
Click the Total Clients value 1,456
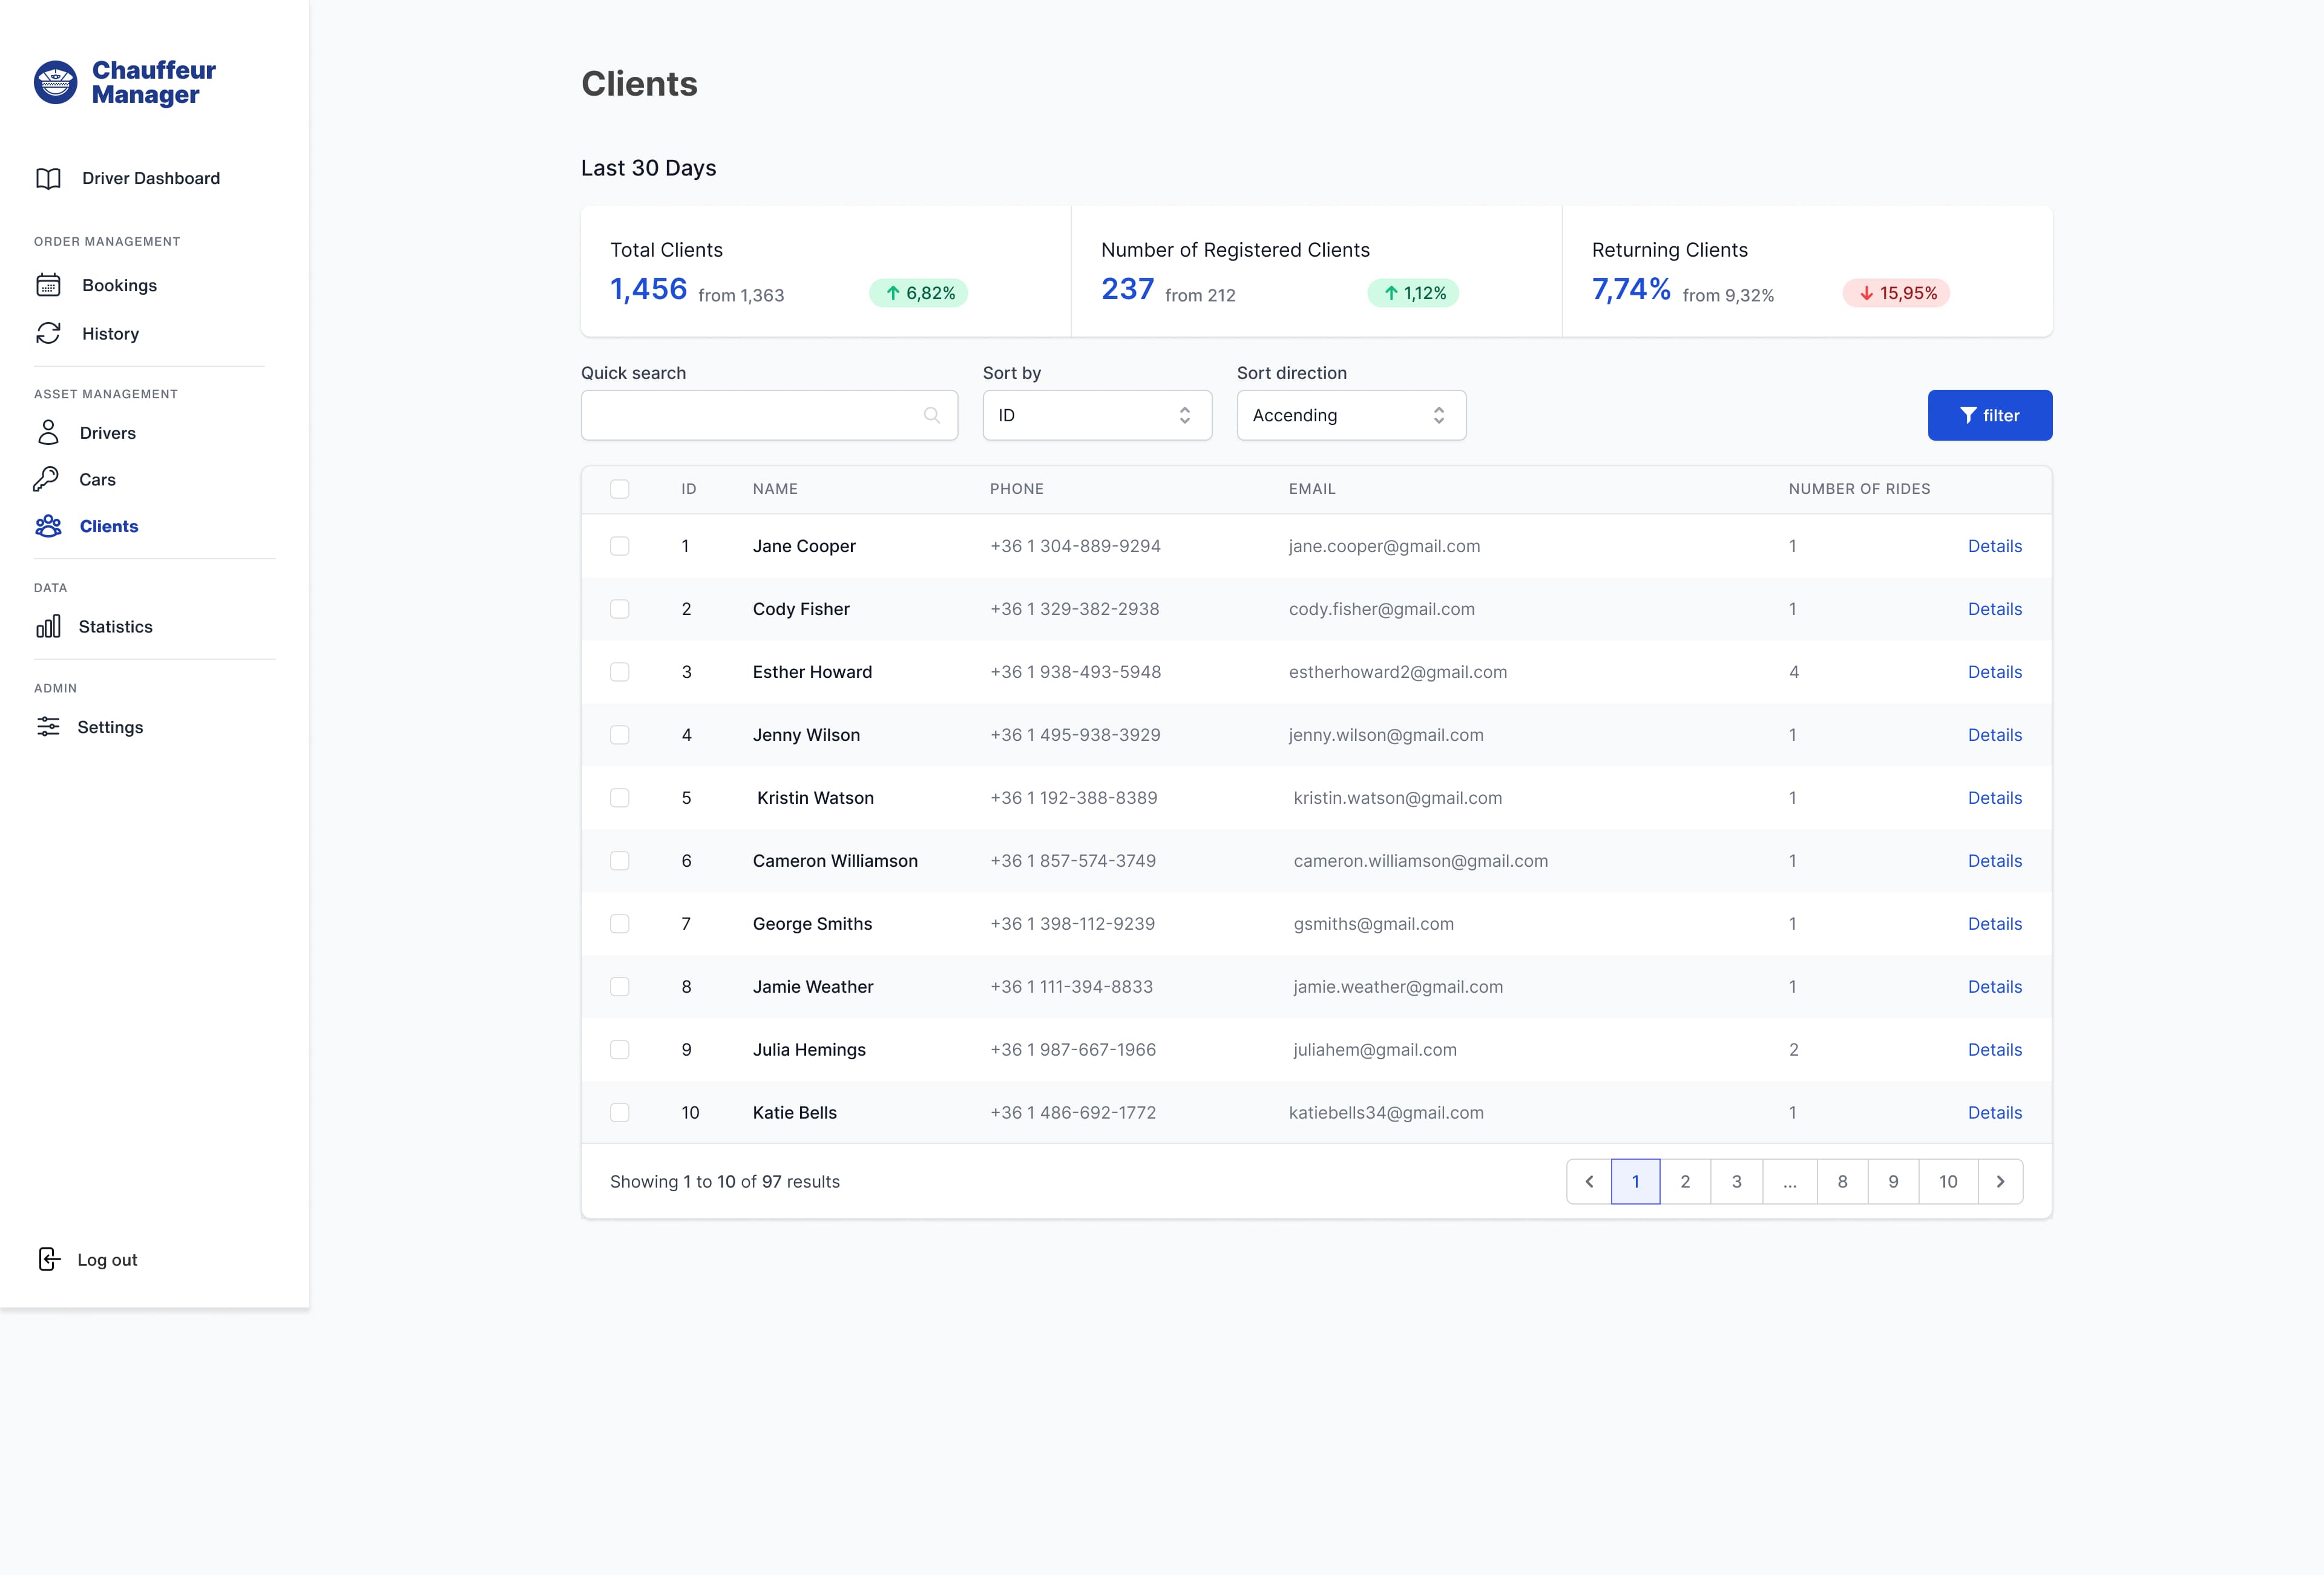(649, 289)
